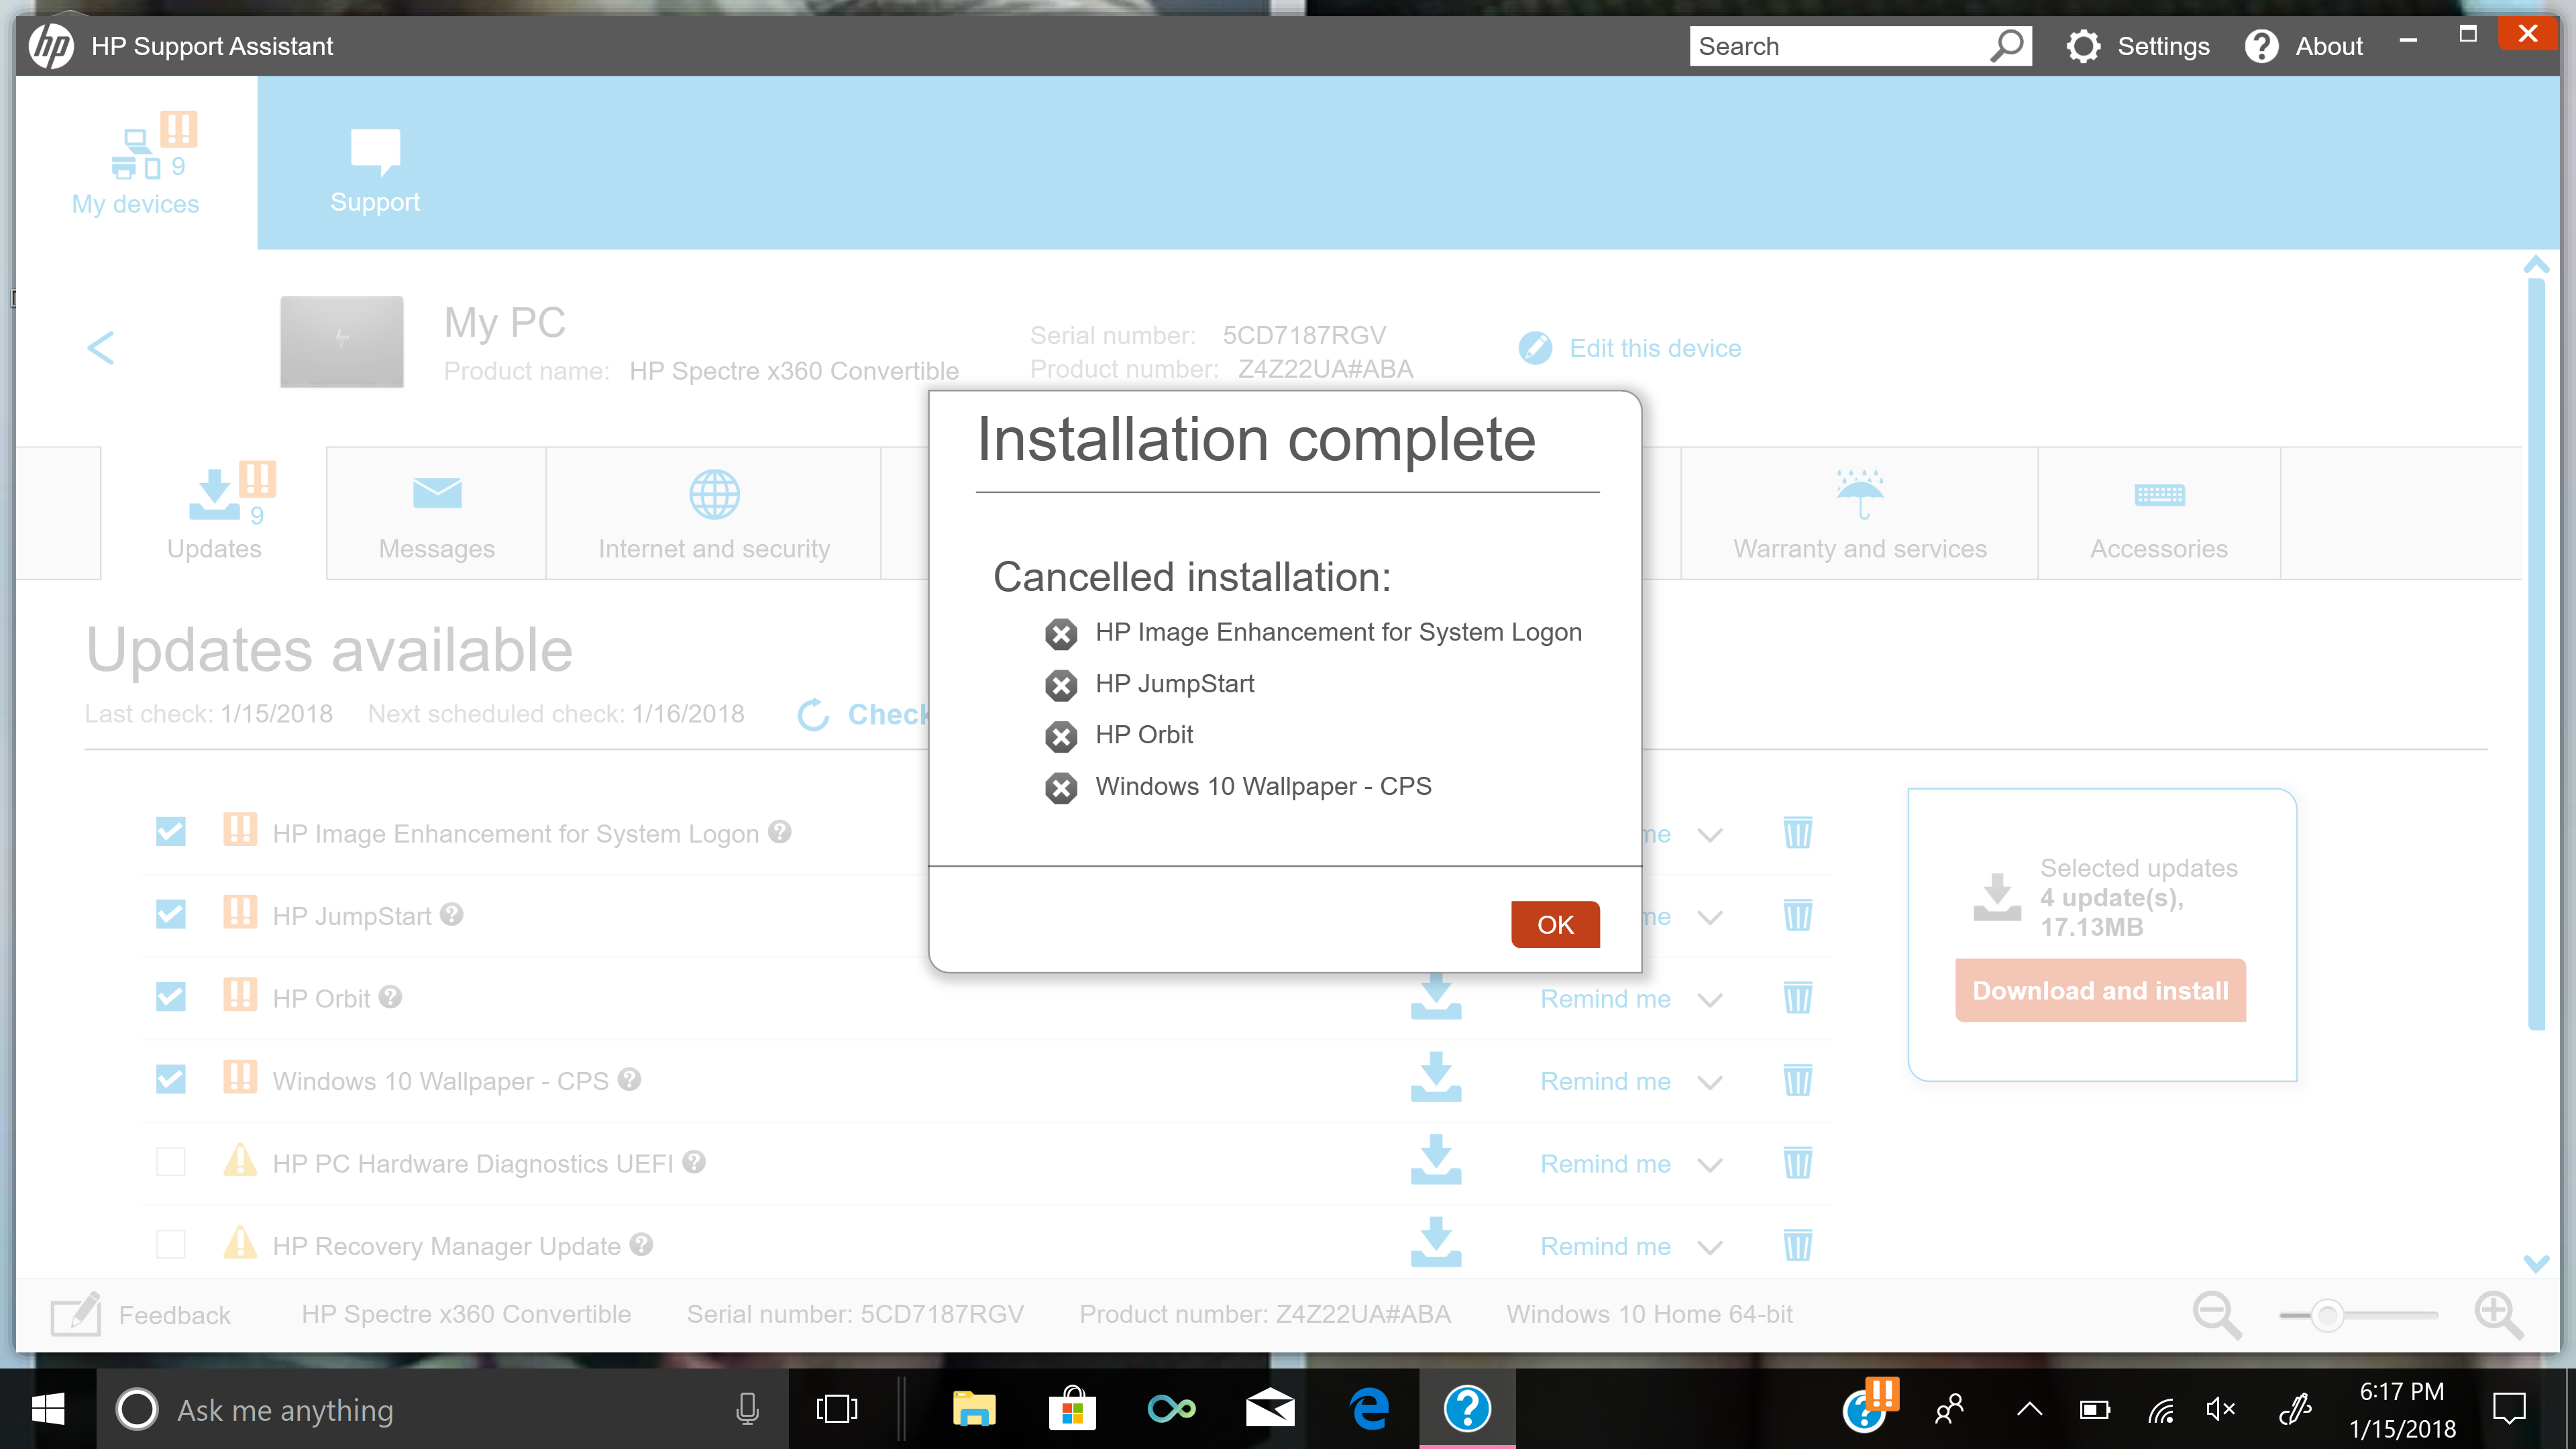The height and width of the screenshot is (1449, 2576).
Task: Click trash icon for HP JumpStart
Action: [1798, 915]
